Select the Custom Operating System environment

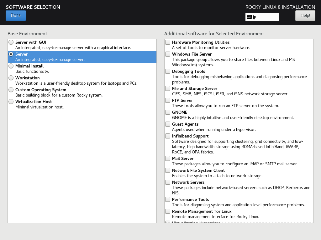pyautogui.click(x=11, y=90)
